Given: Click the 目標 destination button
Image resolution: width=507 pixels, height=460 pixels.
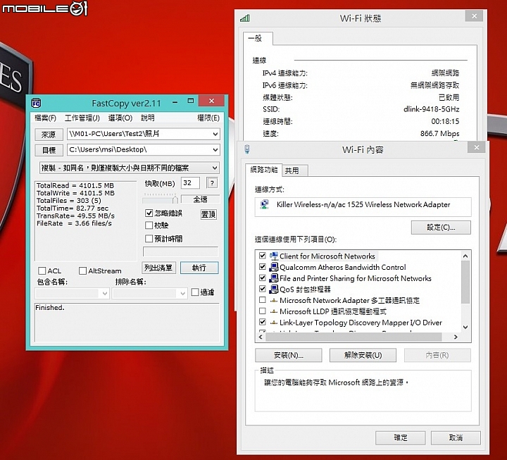Looking at the screenshot, I should 49,150.
